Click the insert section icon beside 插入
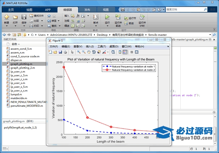This screenshot has width=219, height=153. pyautogui.click(x=73, y=16)
